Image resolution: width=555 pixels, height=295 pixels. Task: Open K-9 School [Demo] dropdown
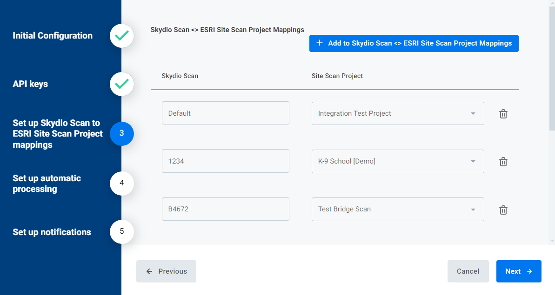pos(397,162)
